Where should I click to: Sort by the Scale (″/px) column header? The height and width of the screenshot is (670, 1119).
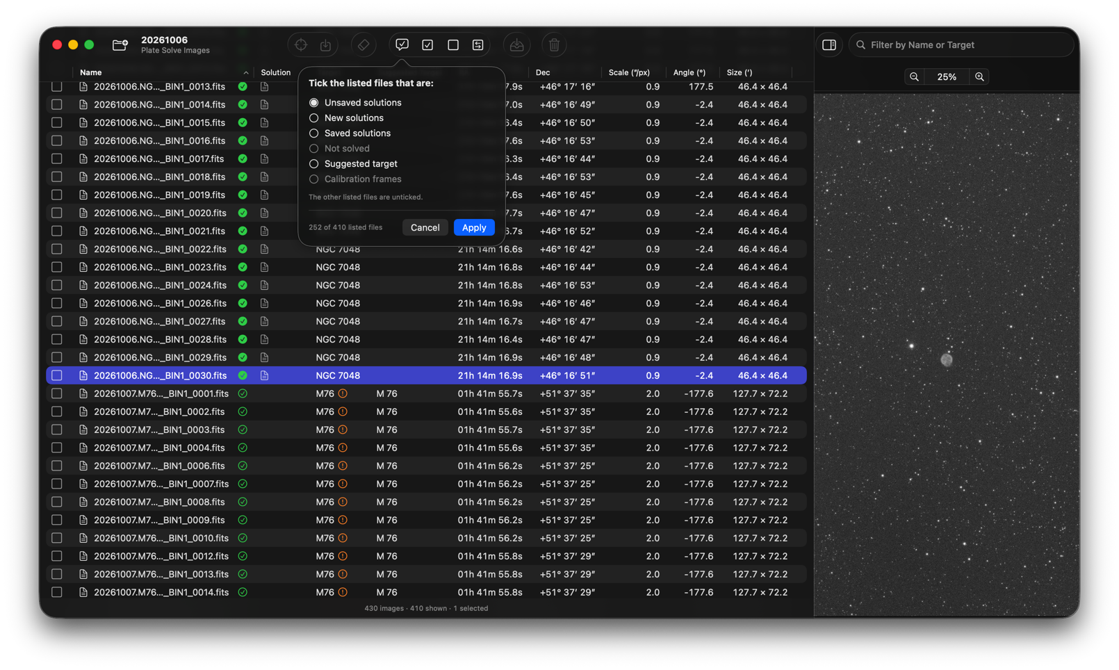pos(630,72)
